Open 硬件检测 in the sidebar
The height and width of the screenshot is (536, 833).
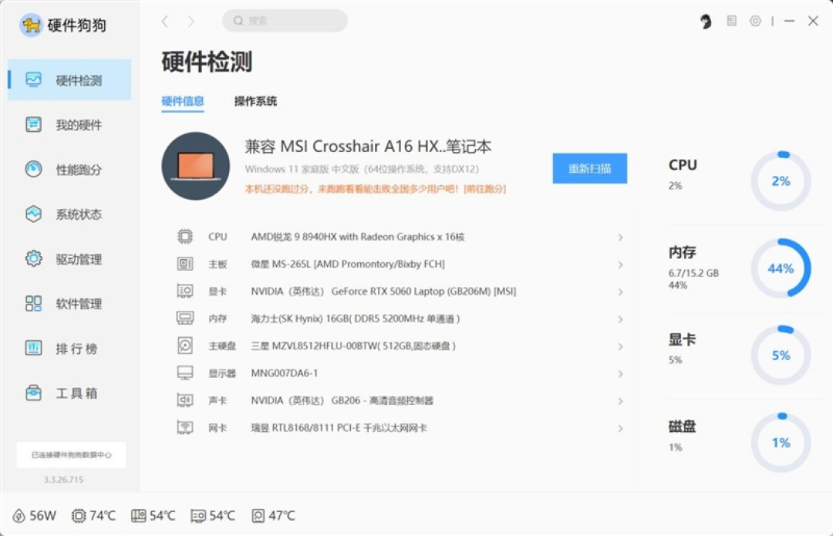point(69,80)
